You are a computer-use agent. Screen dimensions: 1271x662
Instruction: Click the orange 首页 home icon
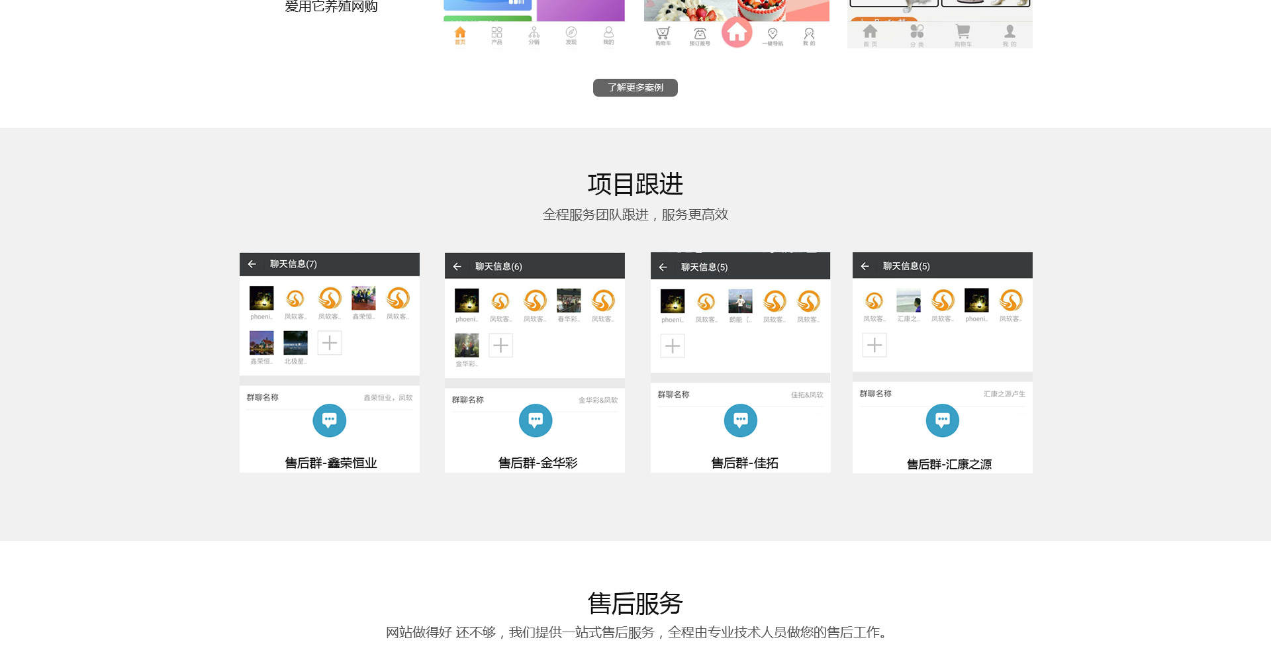pyautogui.click(x=460, y=34)
